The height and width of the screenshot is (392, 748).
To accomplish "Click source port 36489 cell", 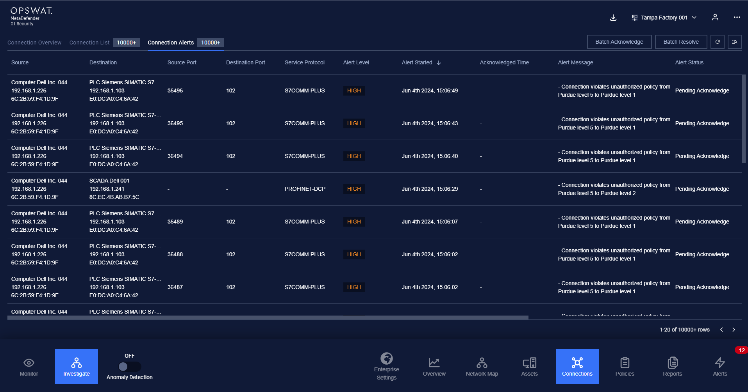I will click(x=175, y=222).
